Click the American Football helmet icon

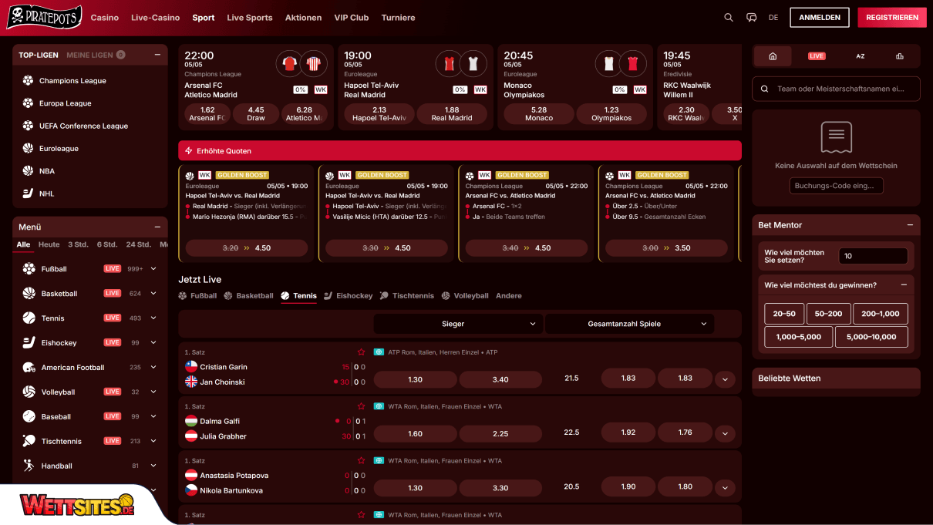(x=29, y=368)
